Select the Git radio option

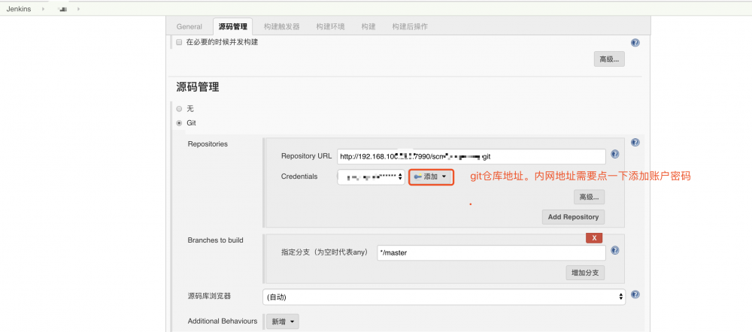click(x=179, y=123)
